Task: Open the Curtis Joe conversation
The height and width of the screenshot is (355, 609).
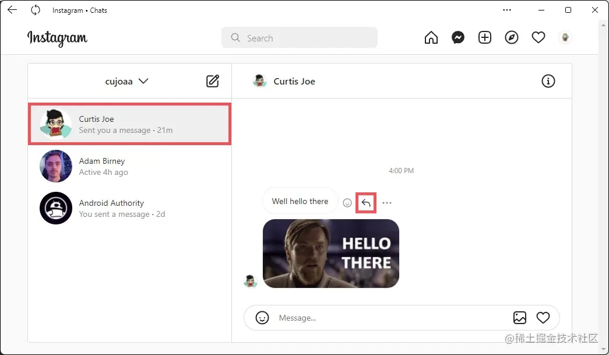Action: pos(130,124)
